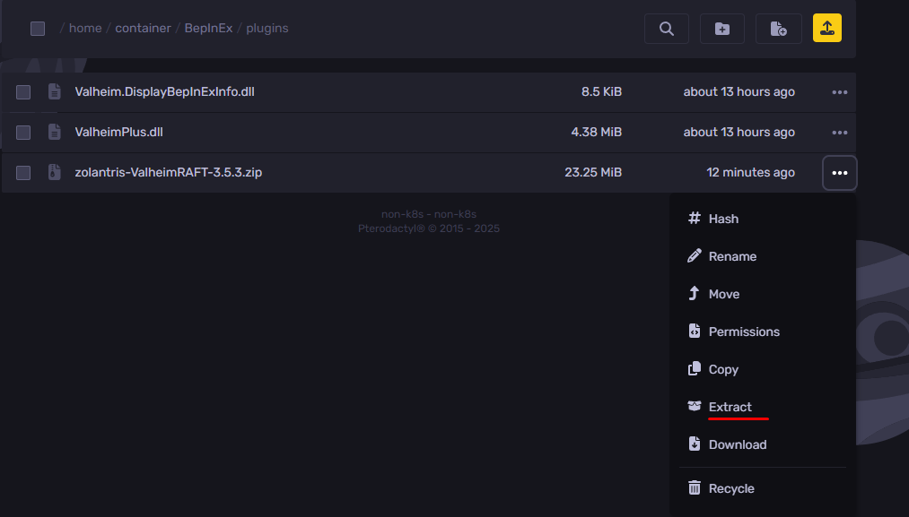Choose Permissions from the context menu
Viewport: 909px width, 517px height.
(763, 332)
